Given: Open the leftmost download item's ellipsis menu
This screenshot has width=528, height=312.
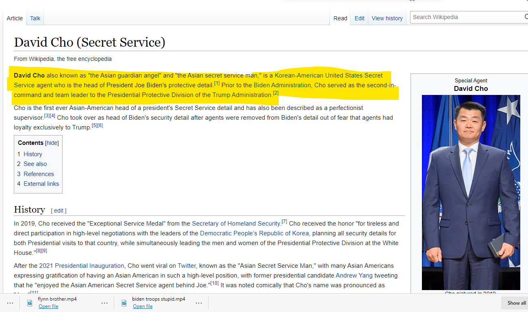Looking at the screenshot, I should (10, 303).
